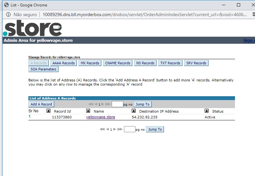Sort by Status arrow icon
The image size is (255, 176).
click(206, 111)
